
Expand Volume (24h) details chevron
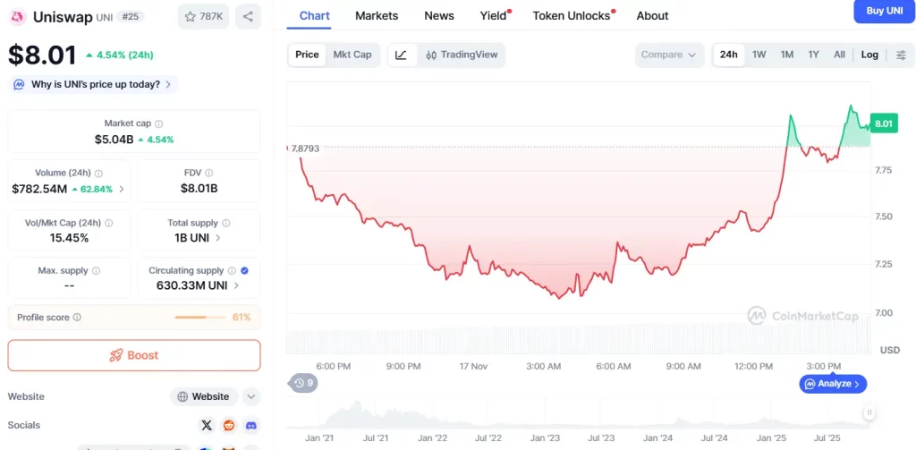122,189
